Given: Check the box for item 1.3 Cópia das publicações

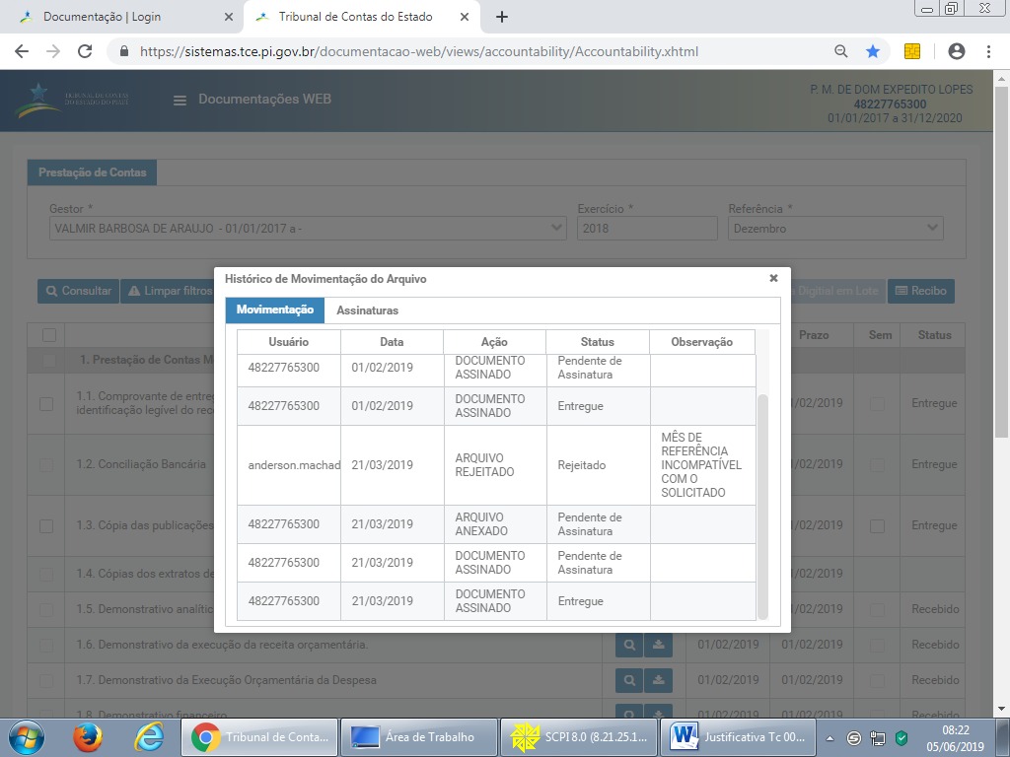Looking at the screenshot, I should pos(46,525).
